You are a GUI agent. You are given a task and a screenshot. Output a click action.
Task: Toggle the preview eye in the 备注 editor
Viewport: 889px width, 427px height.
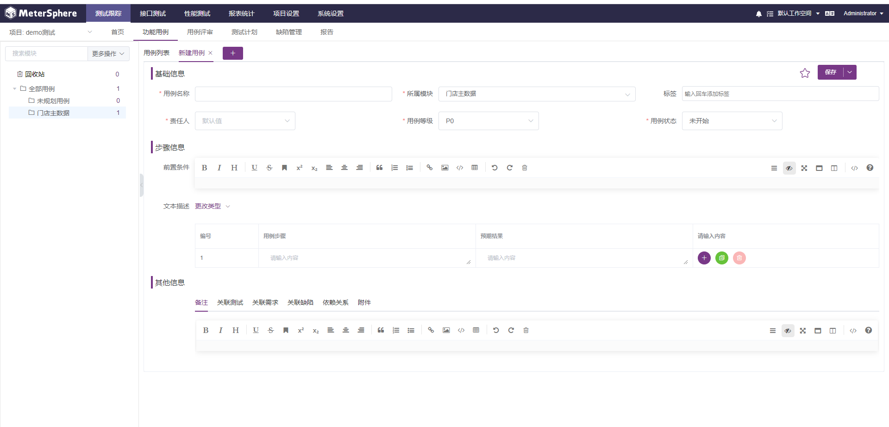(788, 331)
